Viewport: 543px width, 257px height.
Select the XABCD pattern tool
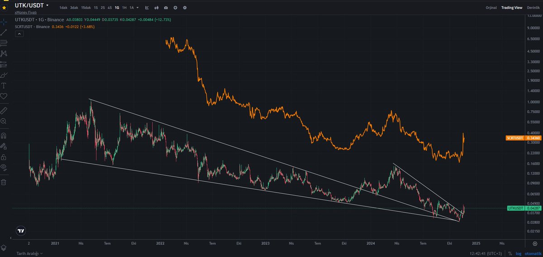click(4, 53)
